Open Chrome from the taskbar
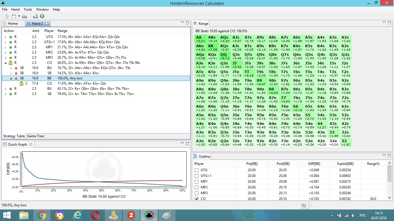Image resolution: width=394 pixels, height=221 pixels. 42,215
